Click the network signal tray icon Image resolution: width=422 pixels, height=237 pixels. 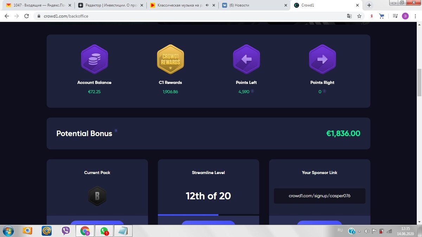pyautogui.click(x=389, y=231)
